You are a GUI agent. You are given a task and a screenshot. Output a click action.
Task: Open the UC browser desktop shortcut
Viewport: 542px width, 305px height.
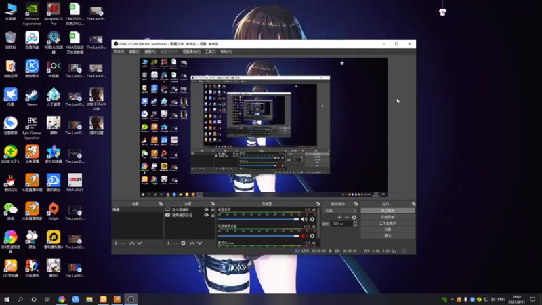pos(10,268)
